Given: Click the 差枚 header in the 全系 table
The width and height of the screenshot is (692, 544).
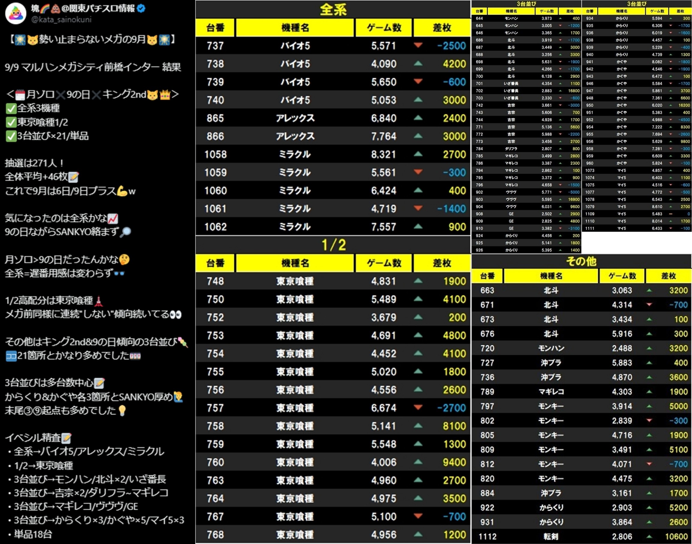Looking at the screenshot, I should coord(442,28).
